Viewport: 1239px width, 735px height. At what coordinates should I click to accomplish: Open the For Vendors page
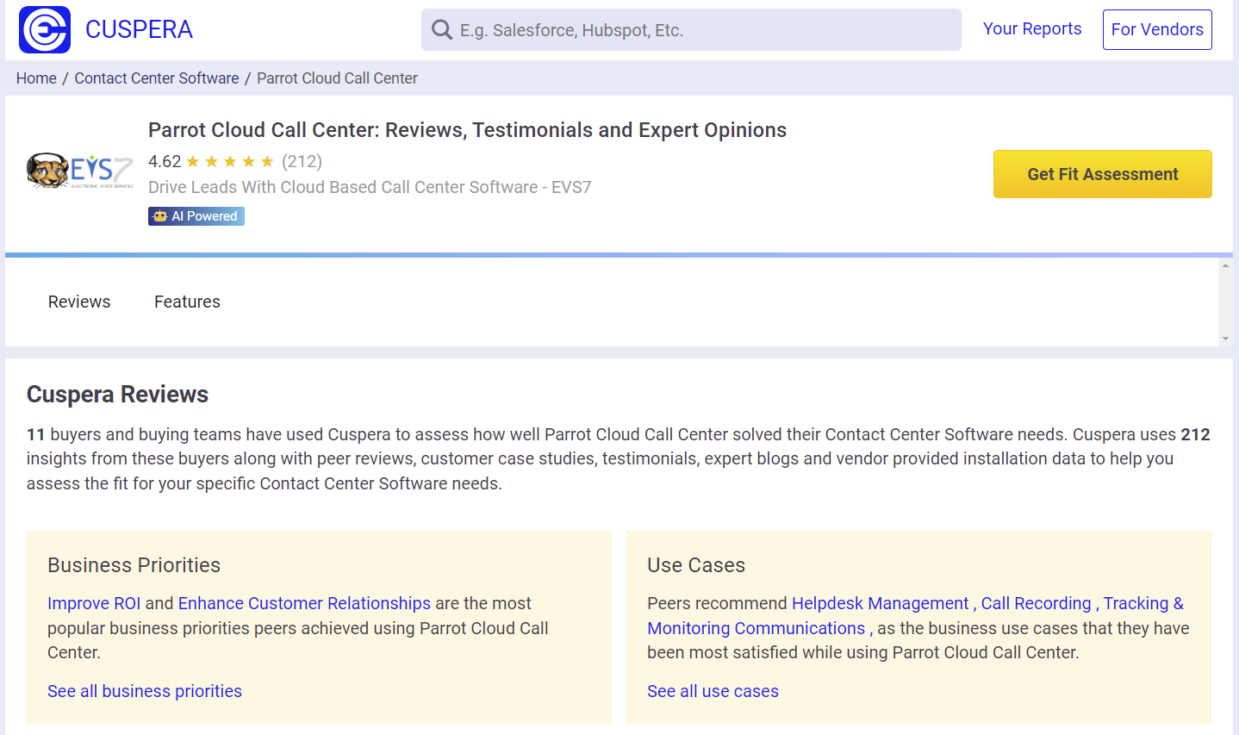(x=1156, y=29)
